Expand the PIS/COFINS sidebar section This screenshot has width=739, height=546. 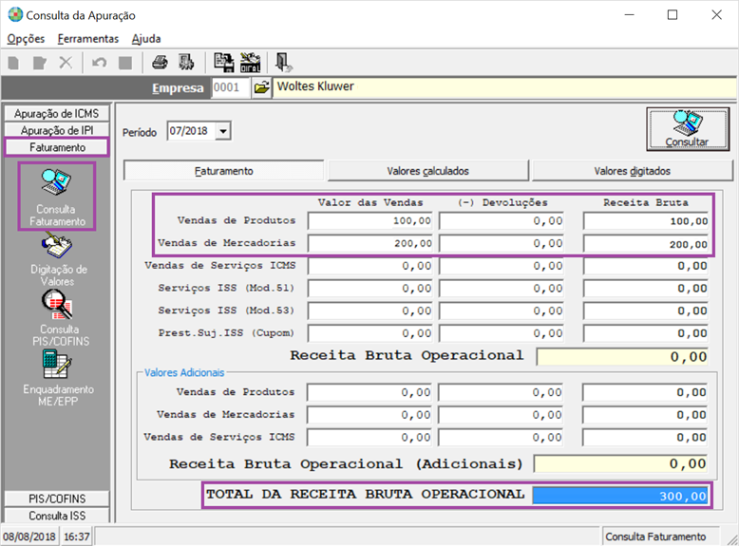(x=56, y=499)
